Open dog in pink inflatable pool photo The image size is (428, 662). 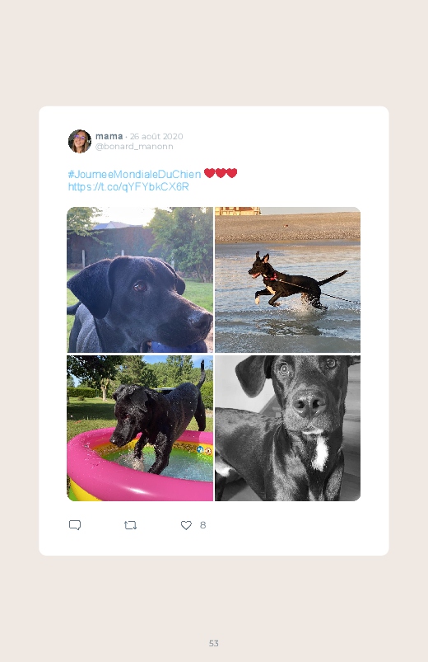coord(140,428)
